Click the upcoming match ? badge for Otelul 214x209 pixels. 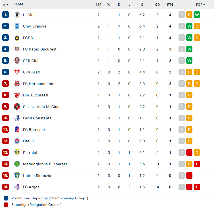click(x=182, y=141)
